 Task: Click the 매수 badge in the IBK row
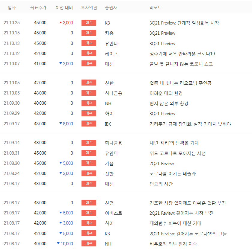click(89, 124)
